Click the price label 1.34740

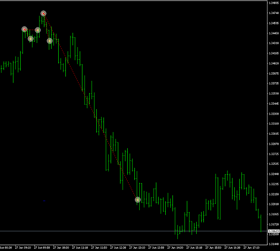tap(274, 13)
